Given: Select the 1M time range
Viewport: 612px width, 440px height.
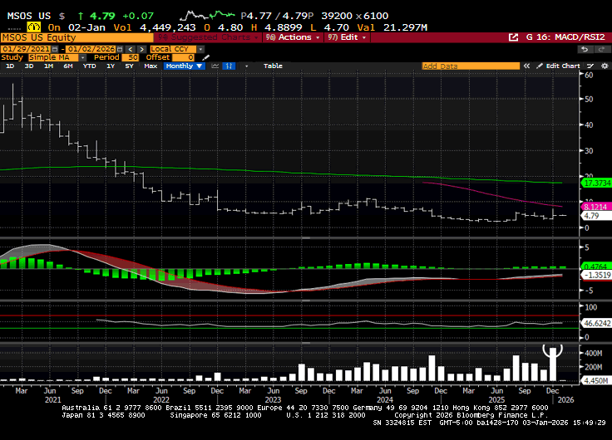Looking at the screenshot, I should (48, 66).
